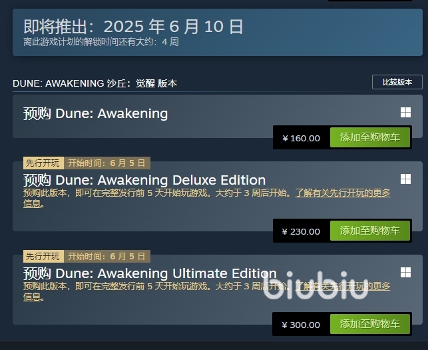Viewport: 428px width, 350px height.
Task: Click the ¥230.00 price label
Action: click(301, 231)
